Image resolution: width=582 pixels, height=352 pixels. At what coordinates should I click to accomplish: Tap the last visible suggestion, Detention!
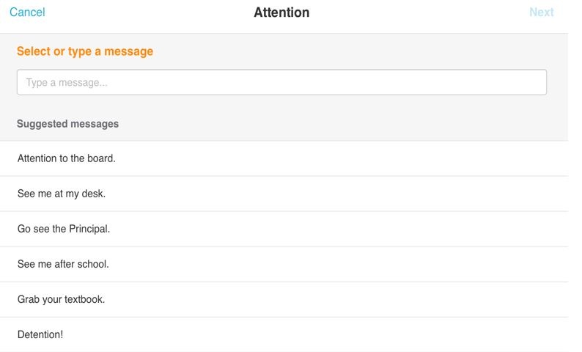click(284, 334)
